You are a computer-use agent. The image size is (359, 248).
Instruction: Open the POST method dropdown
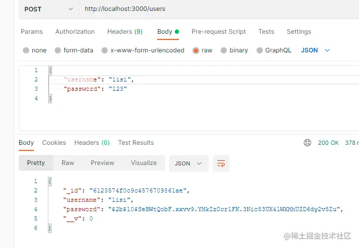tap(49, 9)
